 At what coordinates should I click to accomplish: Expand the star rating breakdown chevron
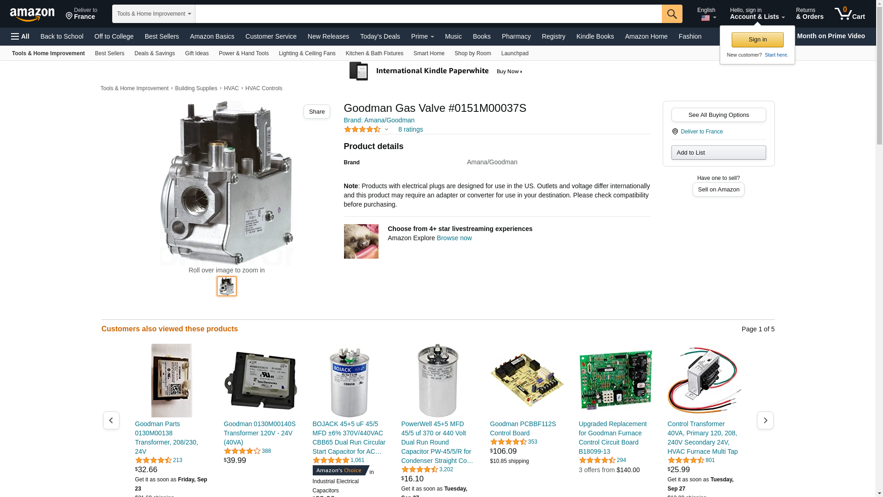click(x=386, y=129)
